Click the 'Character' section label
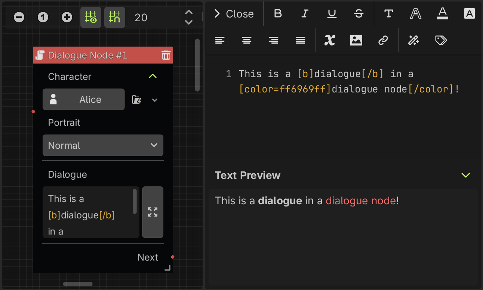Image resolution: width=483 pixels, height=290 pixels. point(70,76)
